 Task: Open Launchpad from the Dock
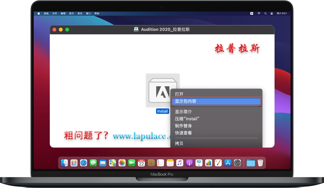click(74, 163)
